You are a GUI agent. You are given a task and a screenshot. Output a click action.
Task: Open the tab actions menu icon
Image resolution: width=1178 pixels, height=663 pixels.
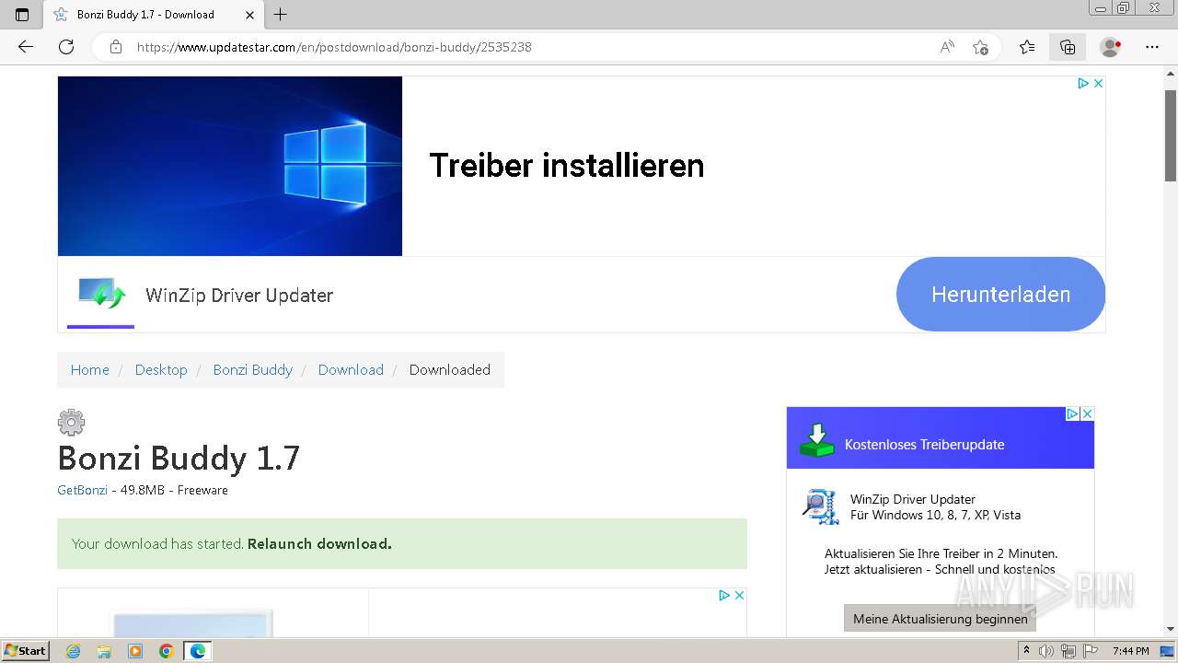(22, 15)
